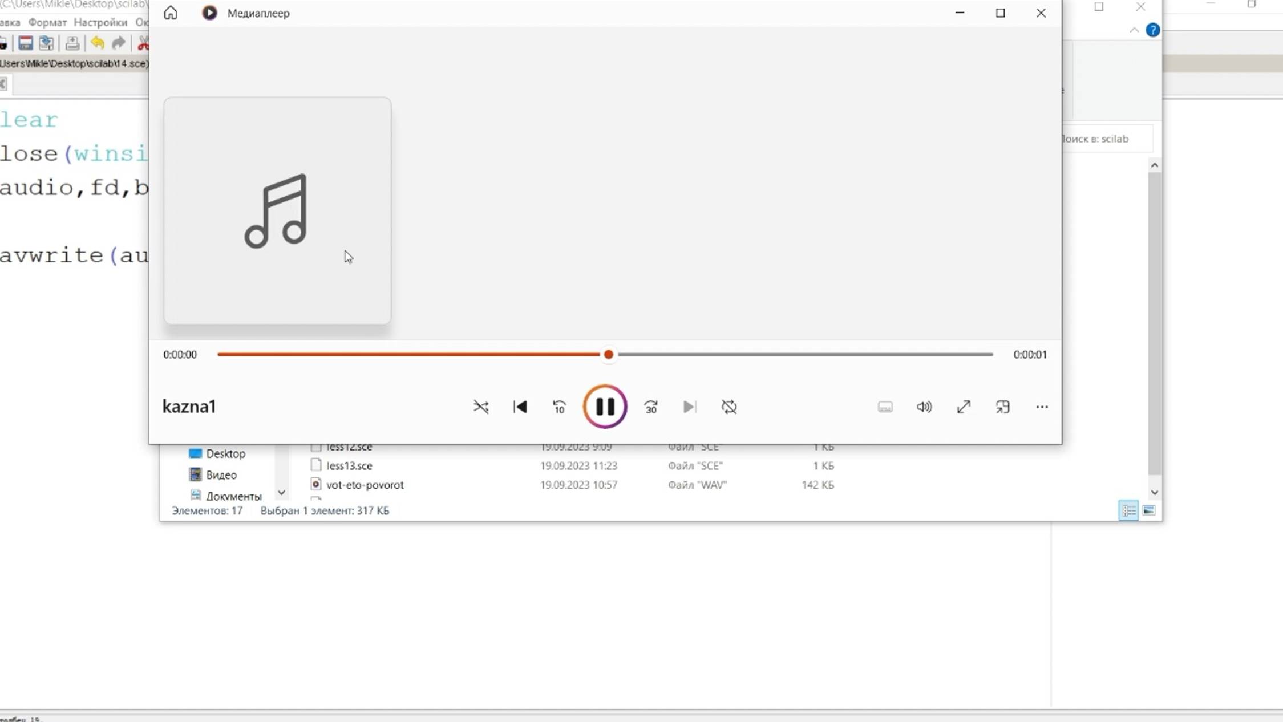Switch to mini player view
Image resolution: width=1283 pixels, height=722 pixels.
tap(1002, 407)
